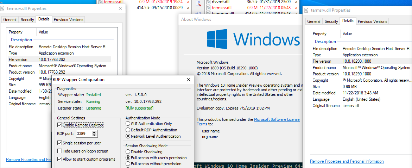This screenshot has height=168, width=412.
Task: Select Language English (United States) row
Action: click(x=362, y=99)
